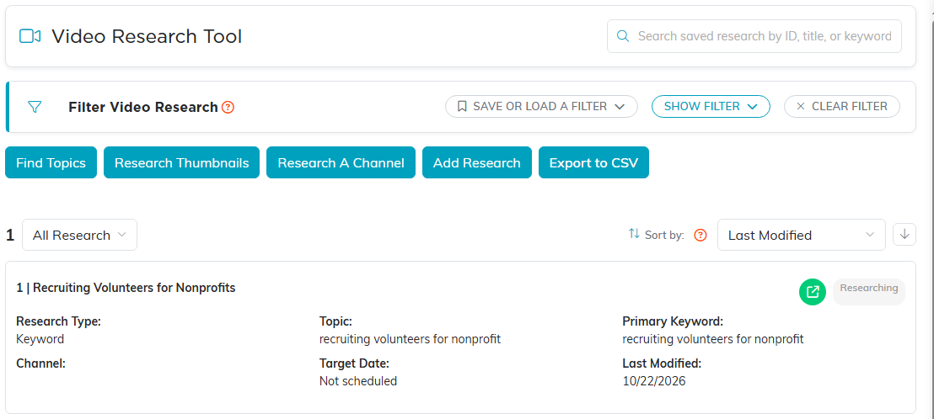Click the Sort by: label
Image resolution: width=934 pixels, height=419 pixels.
click(664, 235)
